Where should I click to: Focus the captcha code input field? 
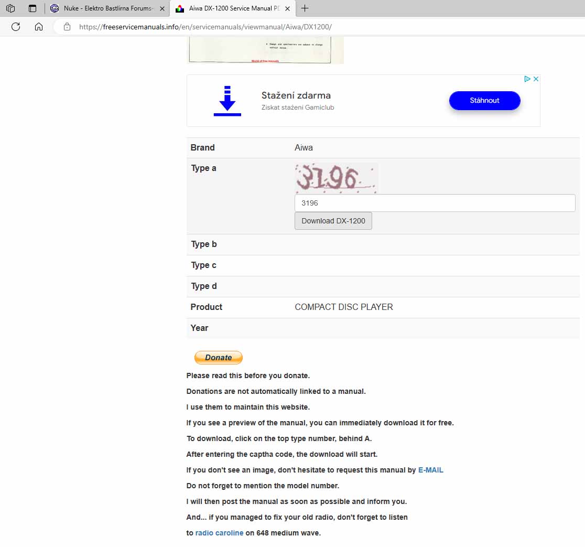pos(435,203)
